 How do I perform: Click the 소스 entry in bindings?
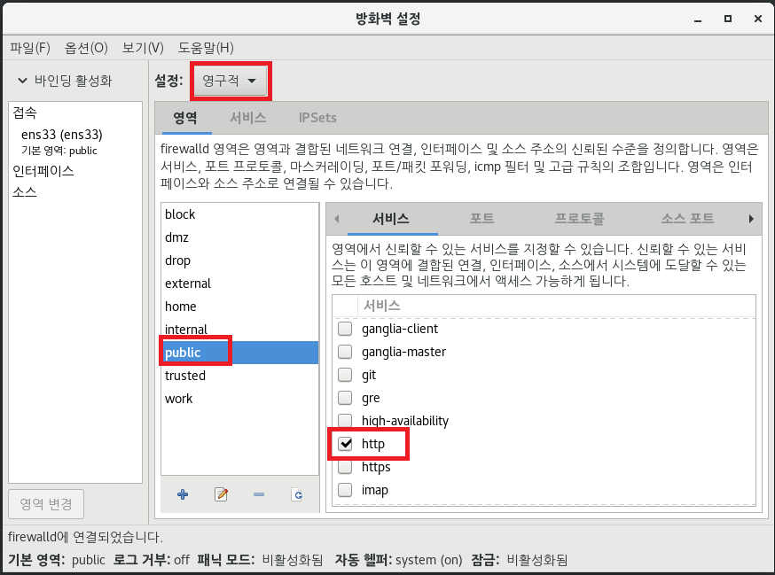click(x=25, y=191)
